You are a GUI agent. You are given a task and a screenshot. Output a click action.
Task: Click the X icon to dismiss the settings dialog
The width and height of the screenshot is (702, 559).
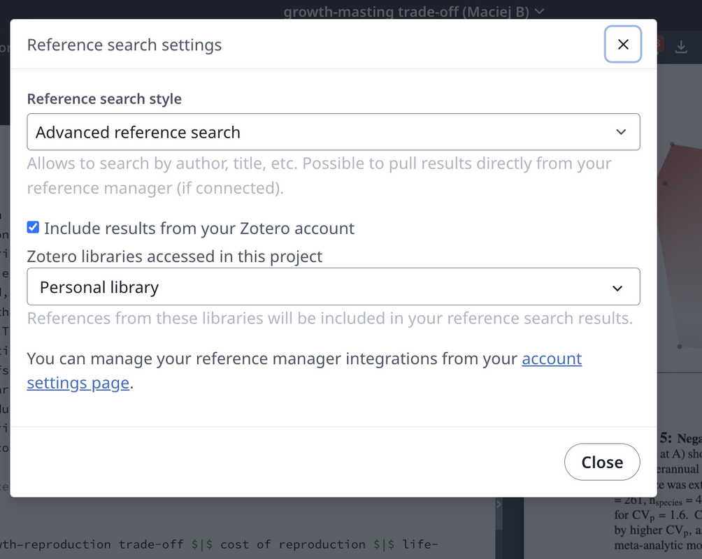(x=622, y=44)
